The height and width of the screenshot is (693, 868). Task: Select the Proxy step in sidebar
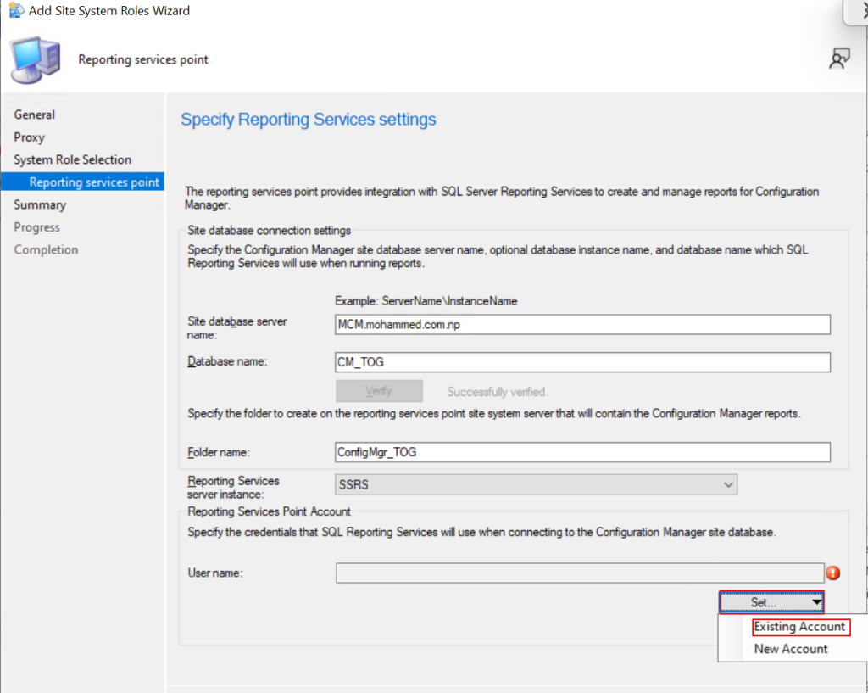[30, 137]
